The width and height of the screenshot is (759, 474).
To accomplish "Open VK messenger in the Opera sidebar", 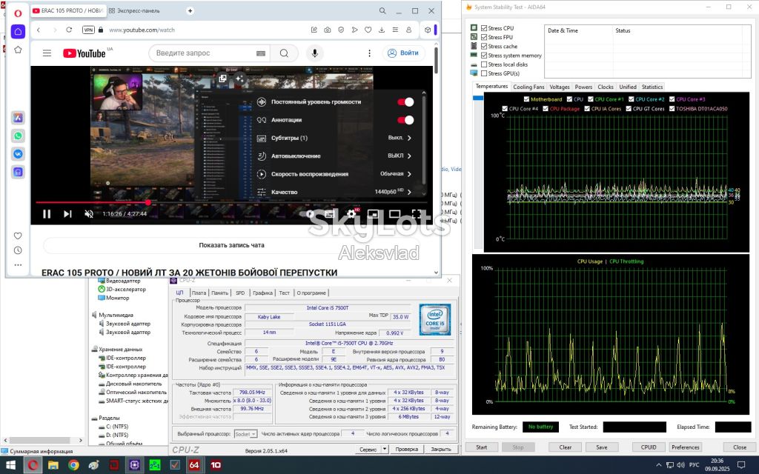I will [18, 154].
